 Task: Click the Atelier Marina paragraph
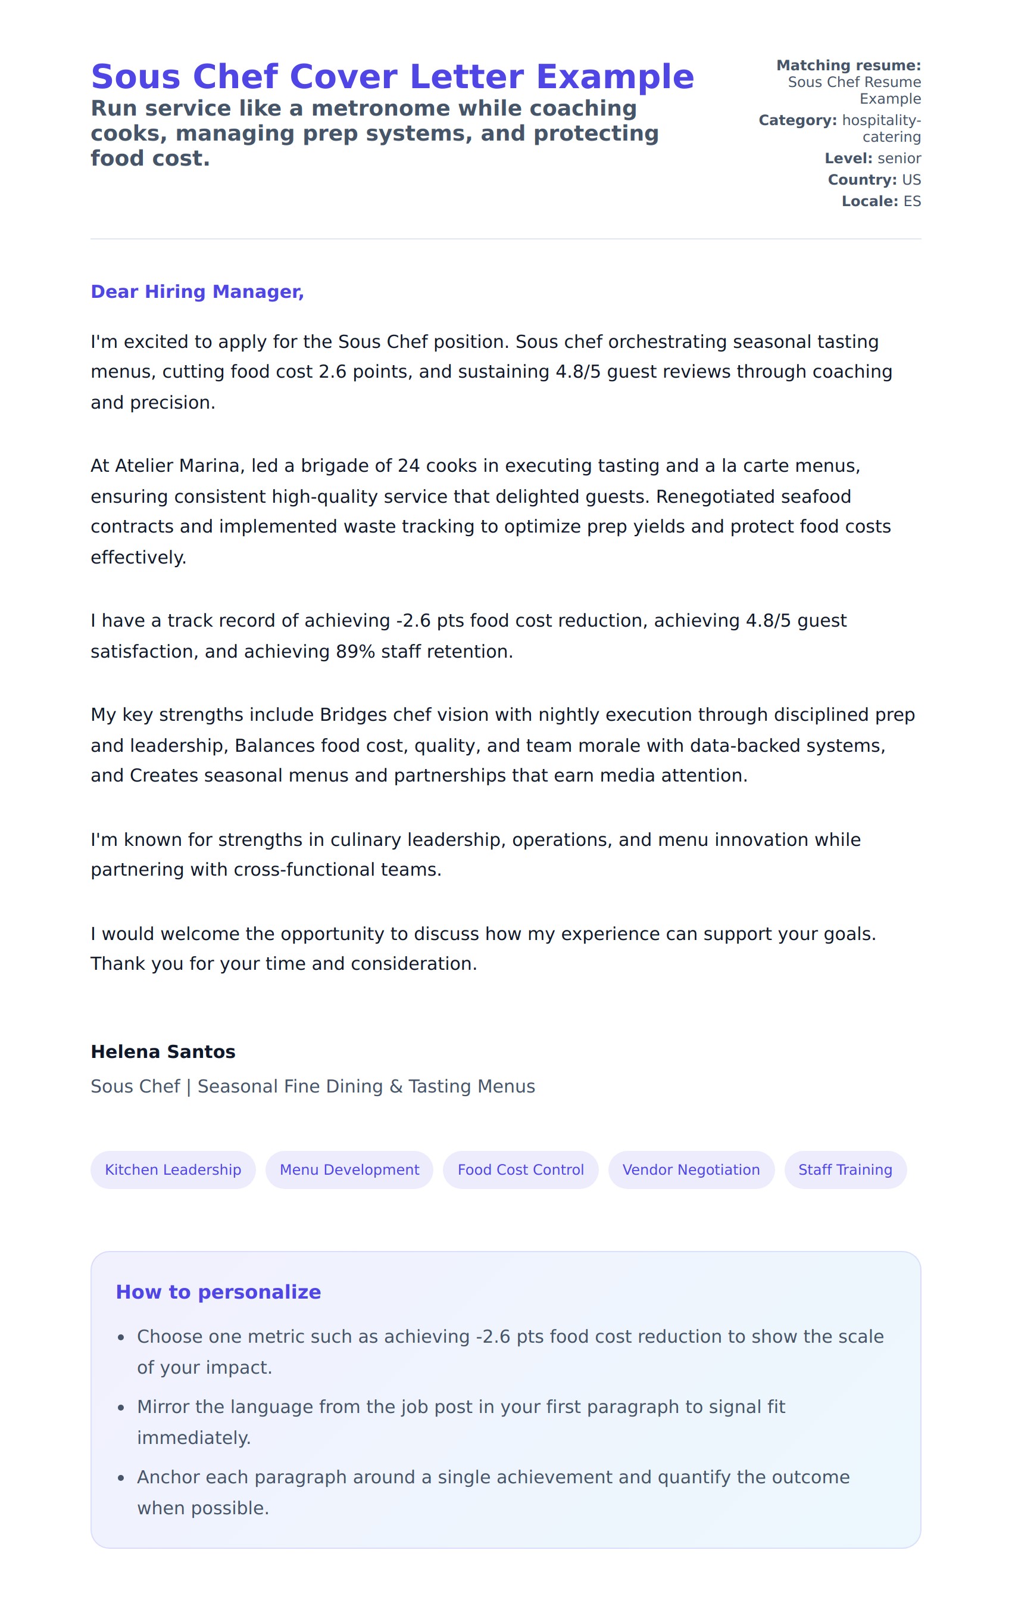pyautogui.click(x=490, y=511)
